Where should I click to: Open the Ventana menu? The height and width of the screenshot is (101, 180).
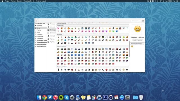[x=38, y=1]
